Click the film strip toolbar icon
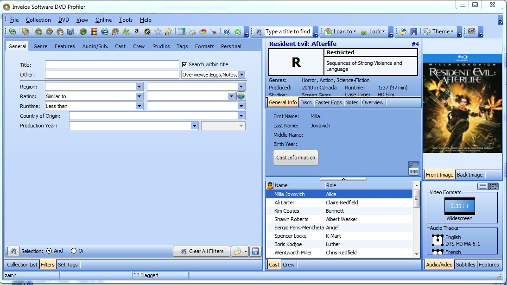The height and width of the screenshot is (285, 507). 94,32
